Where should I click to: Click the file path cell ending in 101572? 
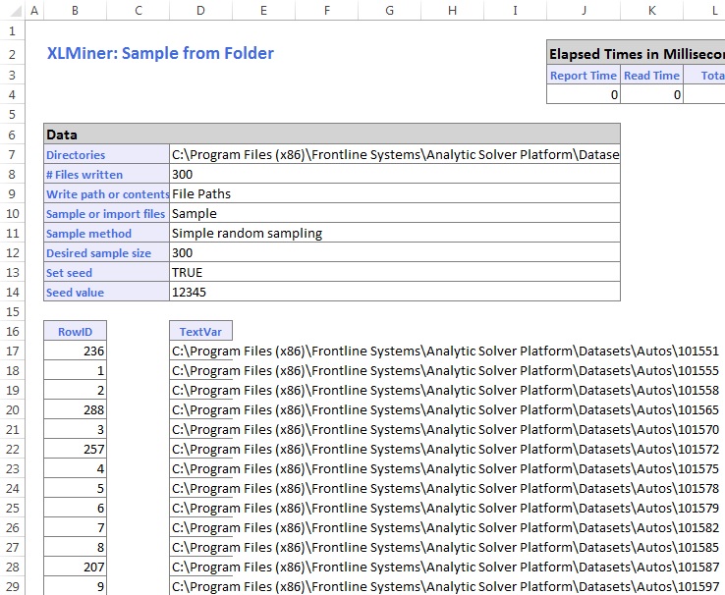(445, 449)
